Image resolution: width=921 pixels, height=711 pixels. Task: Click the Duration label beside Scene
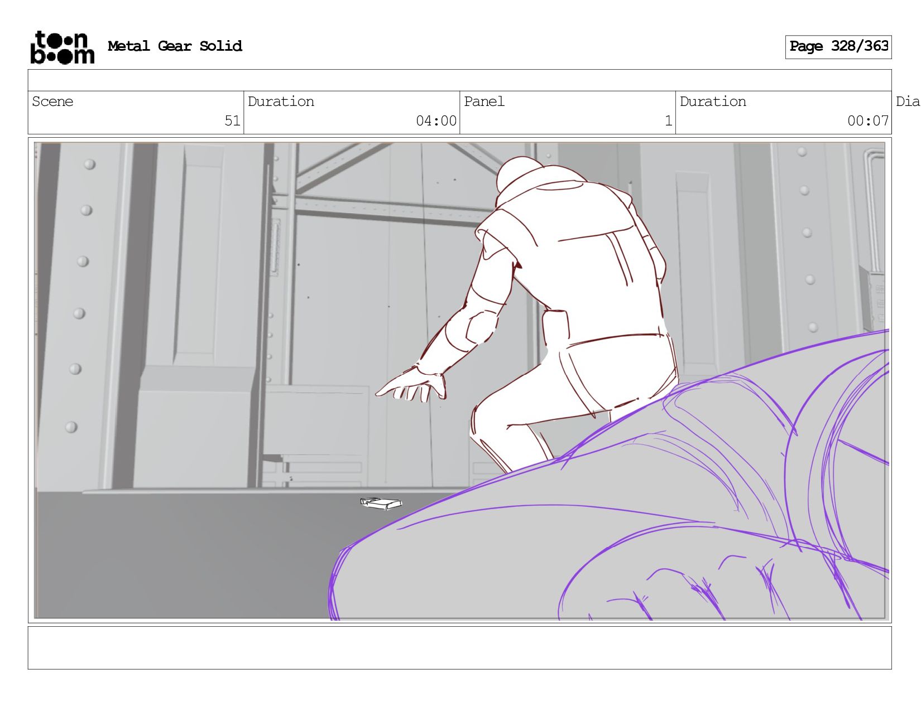coord(281,101)
